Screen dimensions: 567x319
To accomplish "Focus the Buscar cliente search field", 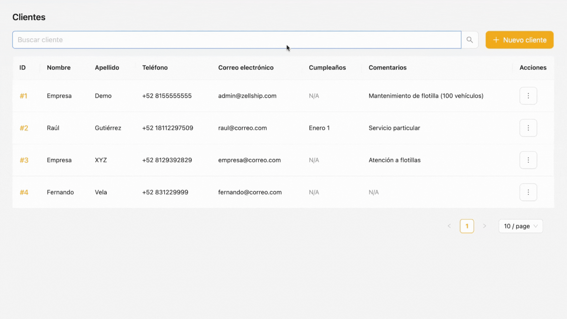I will pyautogui.click(x=236, y=40).
